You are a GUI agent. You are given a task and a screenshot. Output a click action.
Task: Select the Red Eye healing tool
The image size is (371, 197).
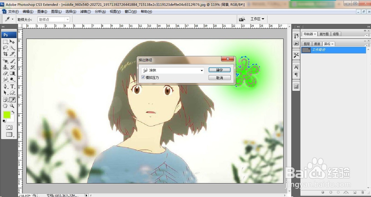coord(5,61)
